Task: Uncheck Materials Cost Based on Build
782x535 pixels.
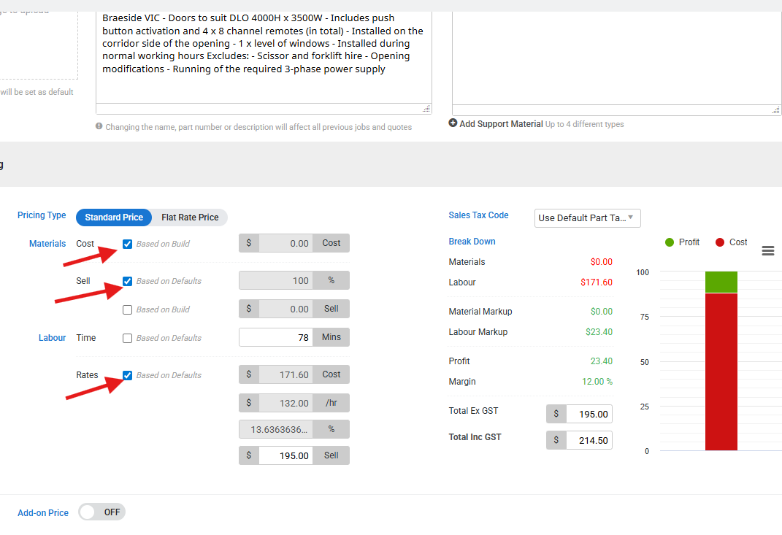Action: tap(128, 244)
